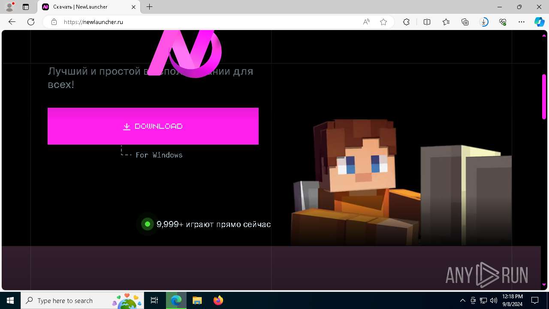This screenshot has height=309, width=549.
Task: Open Microsoft Edge from taskbar
Action: coord(176,300)
